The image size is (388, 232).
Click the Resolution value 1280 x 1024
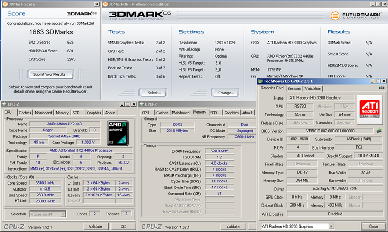tap(225, 43)
